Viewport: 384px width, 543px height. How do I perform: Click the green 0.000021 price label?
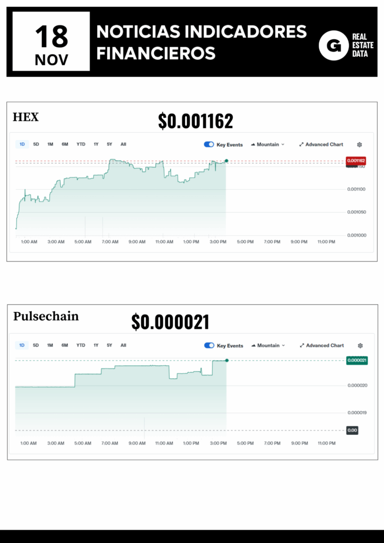point(357,361)
